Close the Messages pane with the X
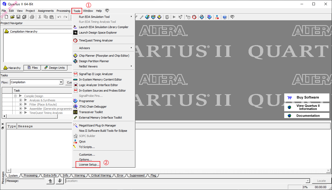Image resolution: width=332 pixels, height=190 pixels. tap(3, 124)
